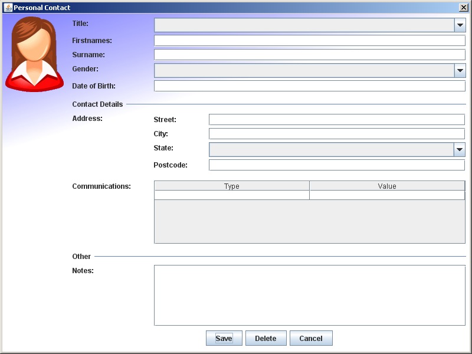Viewport: 472px width, 354px height.
Task: Click the Value column header
Action: 388,186
